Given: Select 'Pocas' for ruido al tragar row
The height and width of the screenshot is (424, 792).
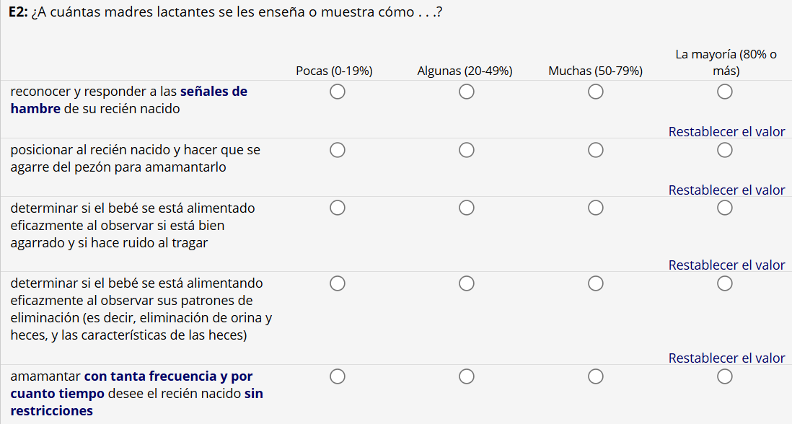Looking at the screenshot, I should (337, 208).
